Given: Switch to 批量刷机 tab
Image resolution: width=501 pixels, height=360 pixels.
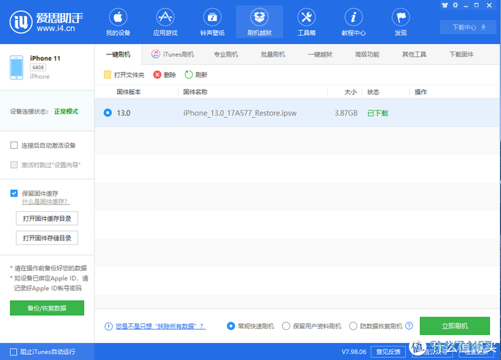Looking at the screenshot, I should click(273, 54).
